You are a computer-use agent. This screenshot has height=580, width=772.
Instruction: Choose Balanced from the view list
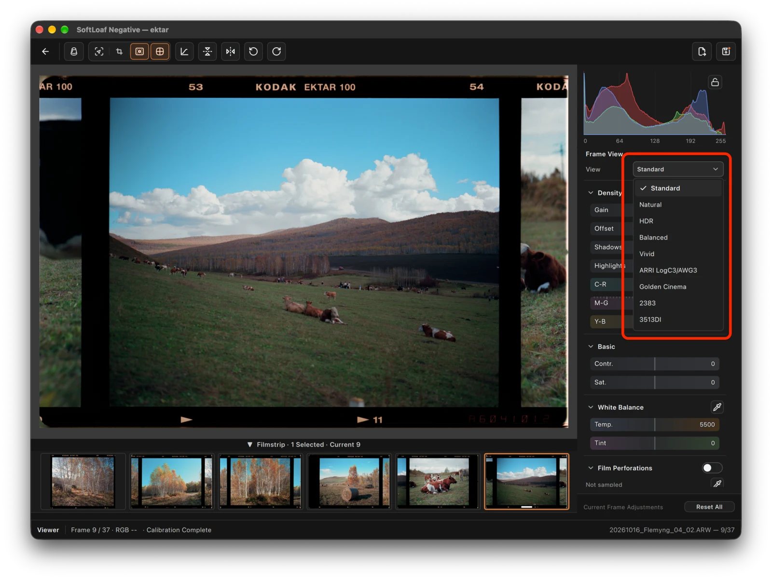678,237
